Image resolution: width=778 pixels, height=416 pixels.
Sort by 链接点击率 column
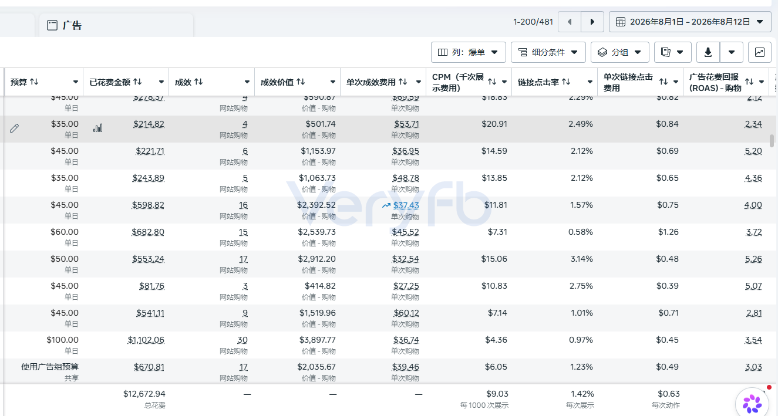[x=566, y=82]
